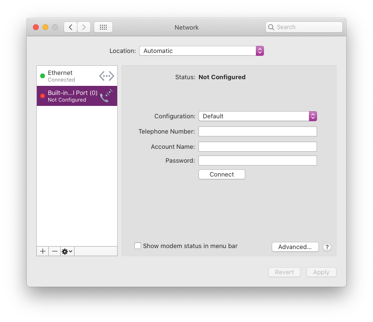Click the magnifying glass search icon

click(x=271, y=27)
